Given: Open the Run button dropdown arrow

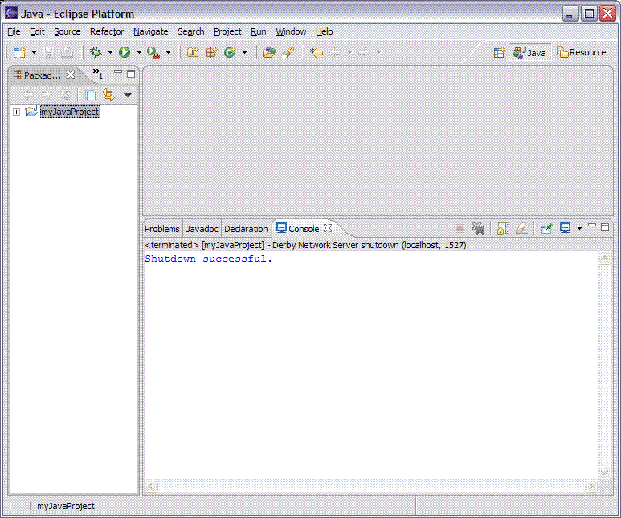Looking at the screenshot, I should tap(138, 53).
